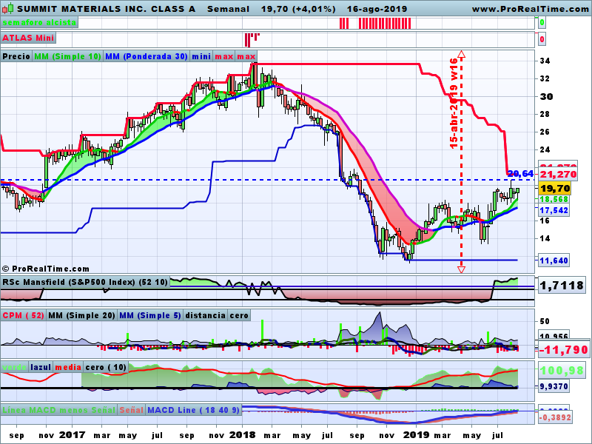The image size is (592, 444).
Task: Click the 9,9370 value tag
Action: point(554,386)
